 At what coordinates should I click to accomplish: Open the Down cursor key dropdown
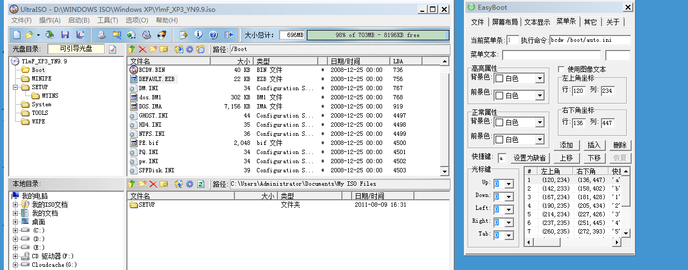(509, 196)
